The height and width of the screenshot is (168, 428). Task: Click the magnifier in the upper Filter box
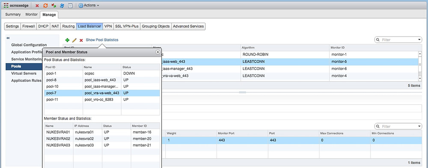click(378, 40)
